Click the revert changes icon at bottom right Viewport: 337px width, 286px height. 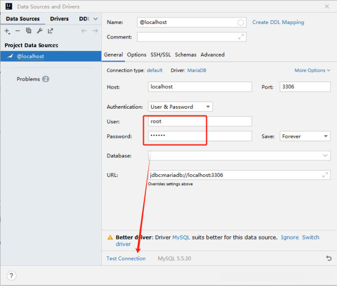[328, 258]
